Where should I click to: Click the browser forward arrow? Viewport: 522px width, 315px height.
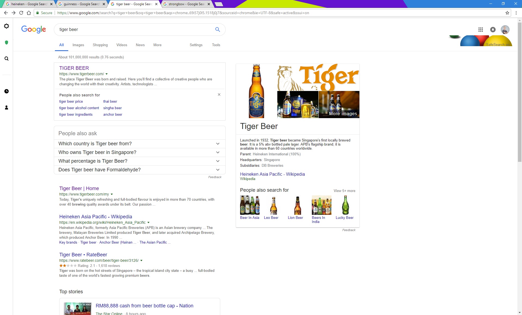coord(13,13)
